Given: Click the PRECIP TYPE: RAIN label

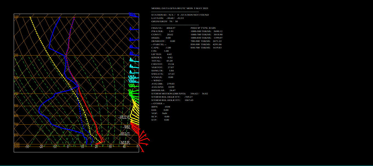Looking at the screenshot, I should point(203,28).
